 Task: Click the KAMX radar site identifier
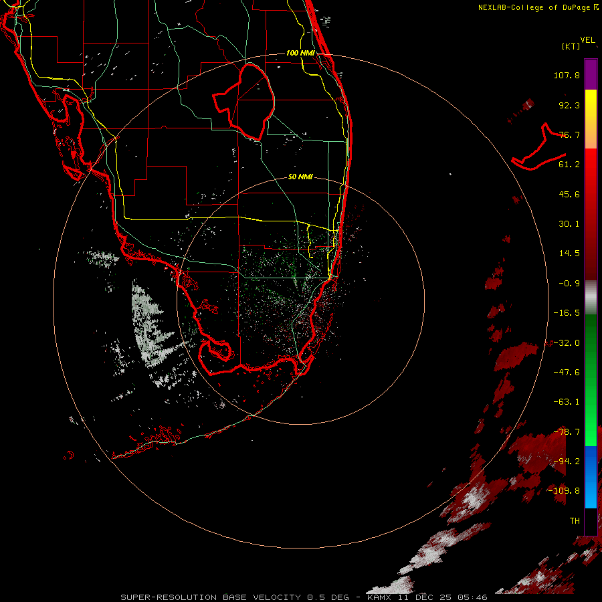pos(379,597)
